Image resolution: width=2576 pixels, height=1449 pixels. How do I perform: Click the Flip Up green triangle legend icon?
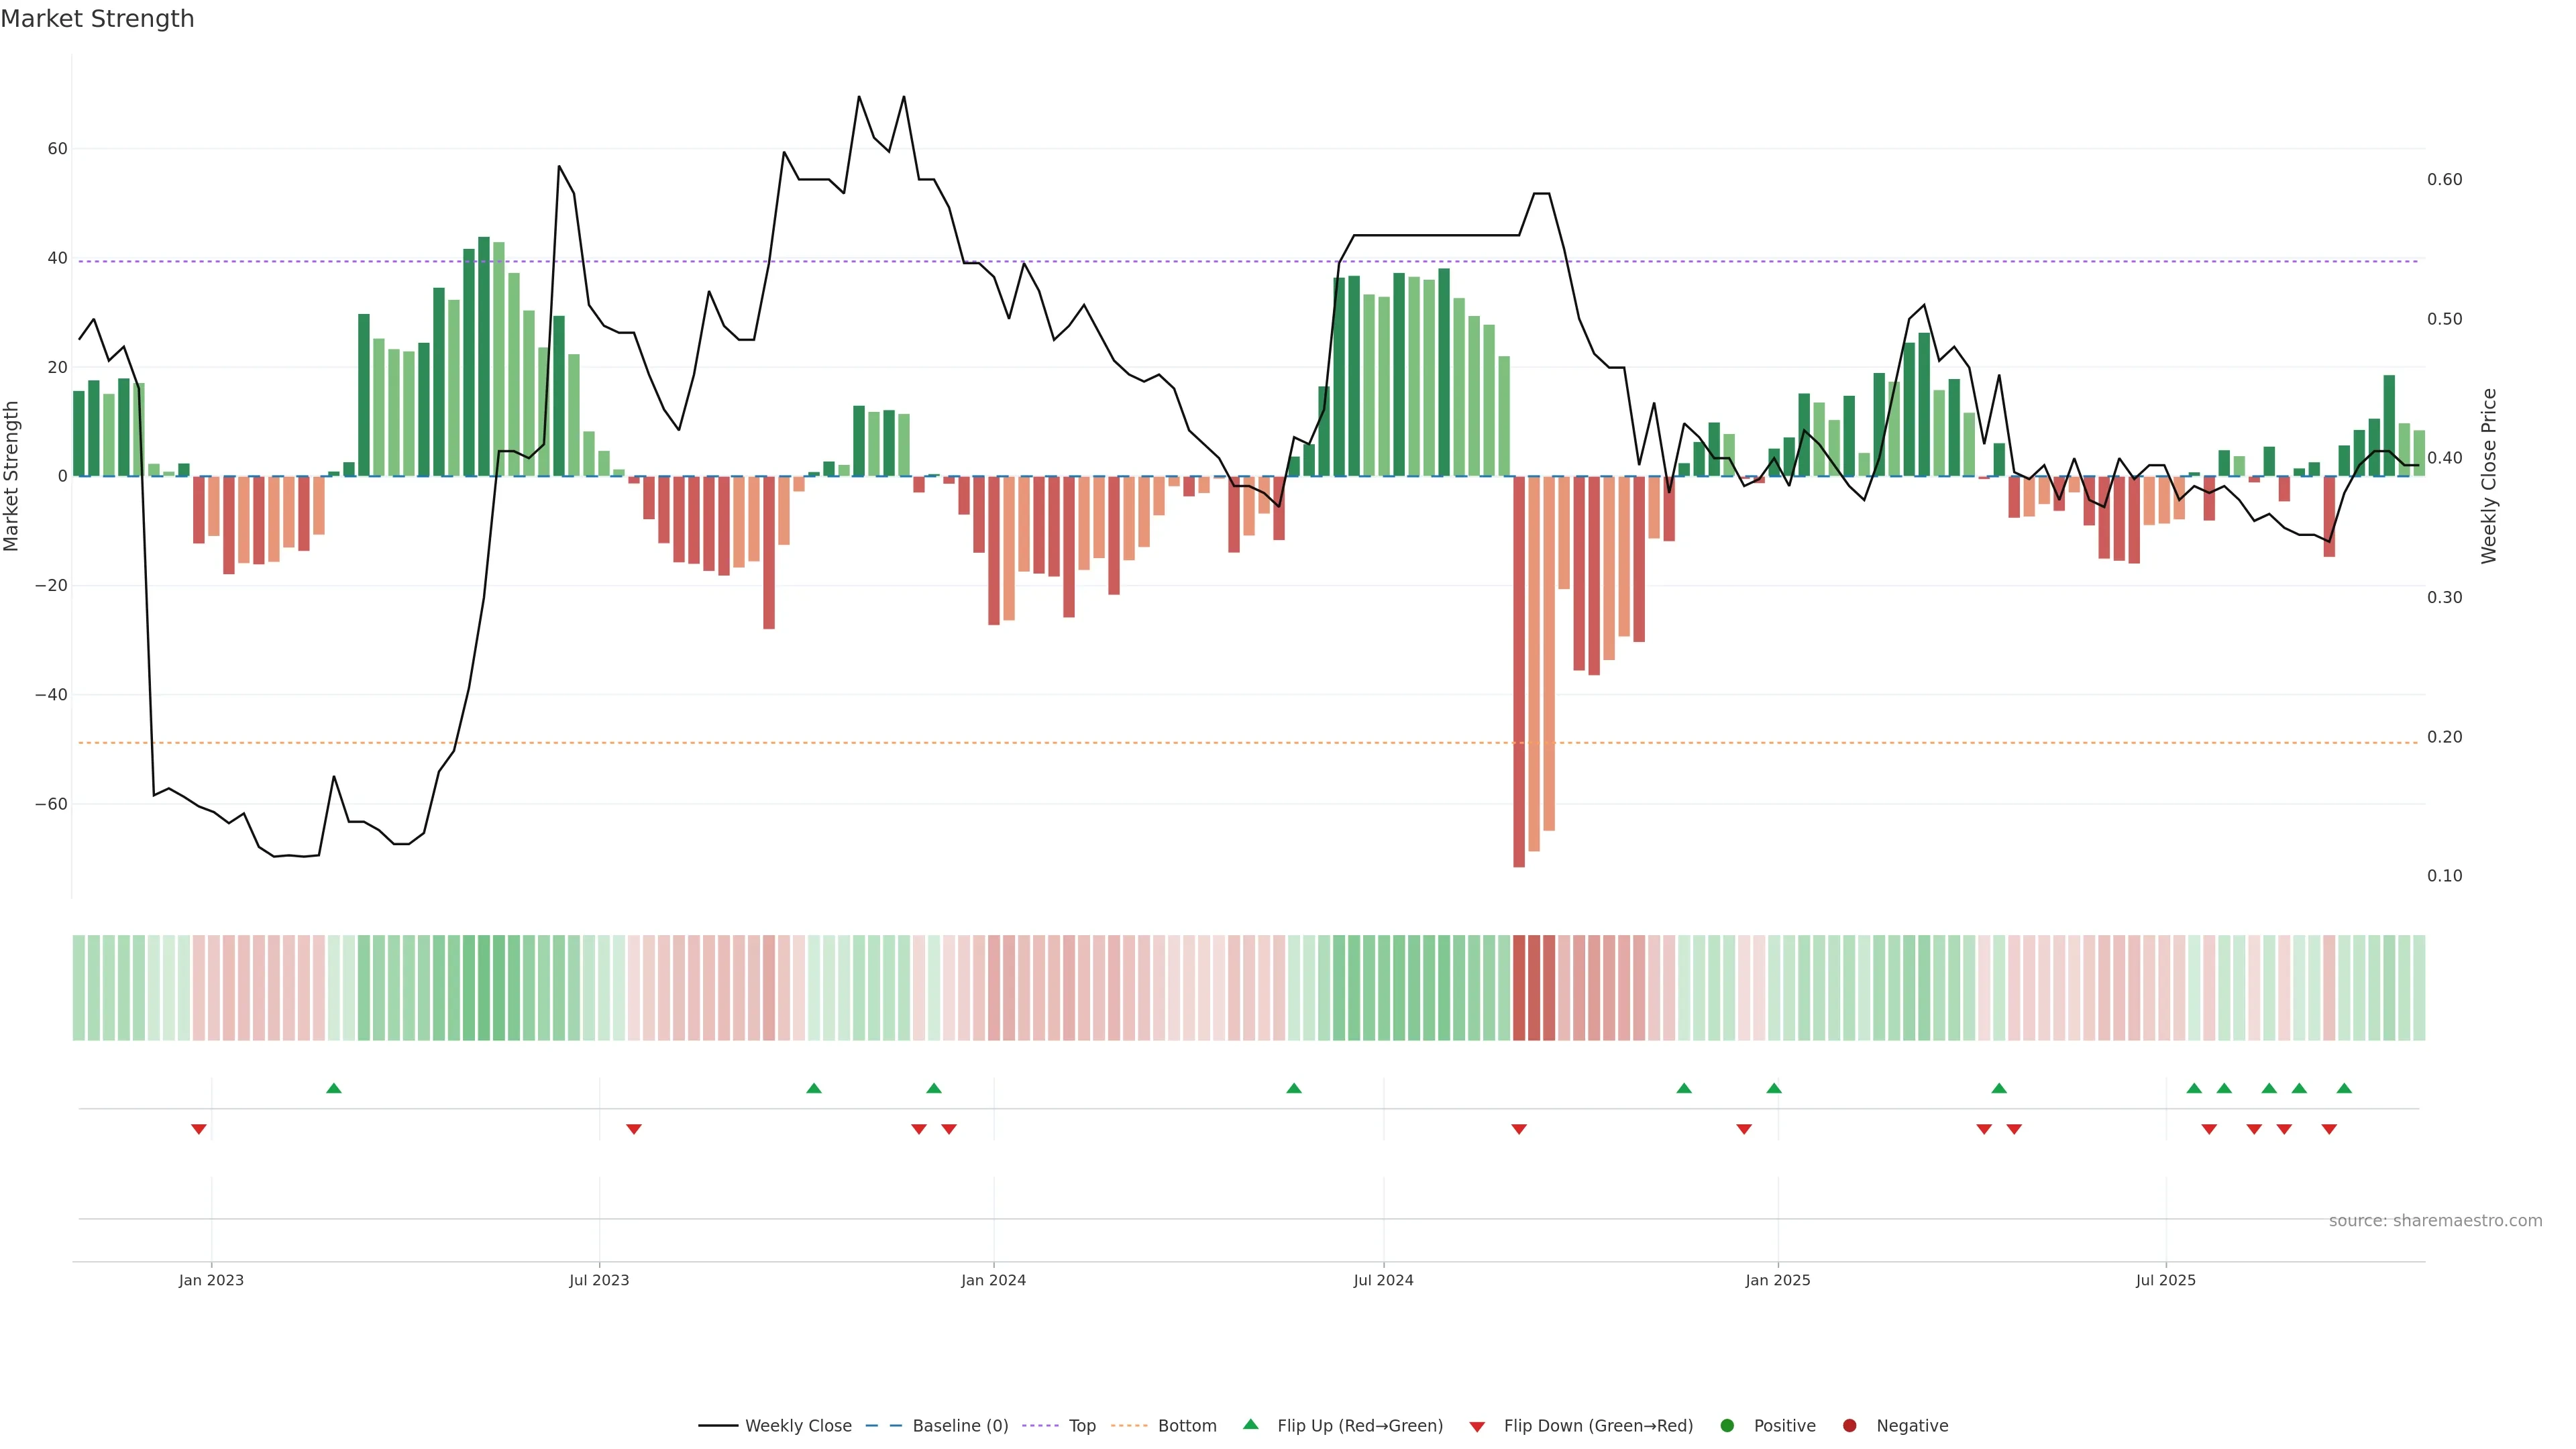point(1250,1425)
